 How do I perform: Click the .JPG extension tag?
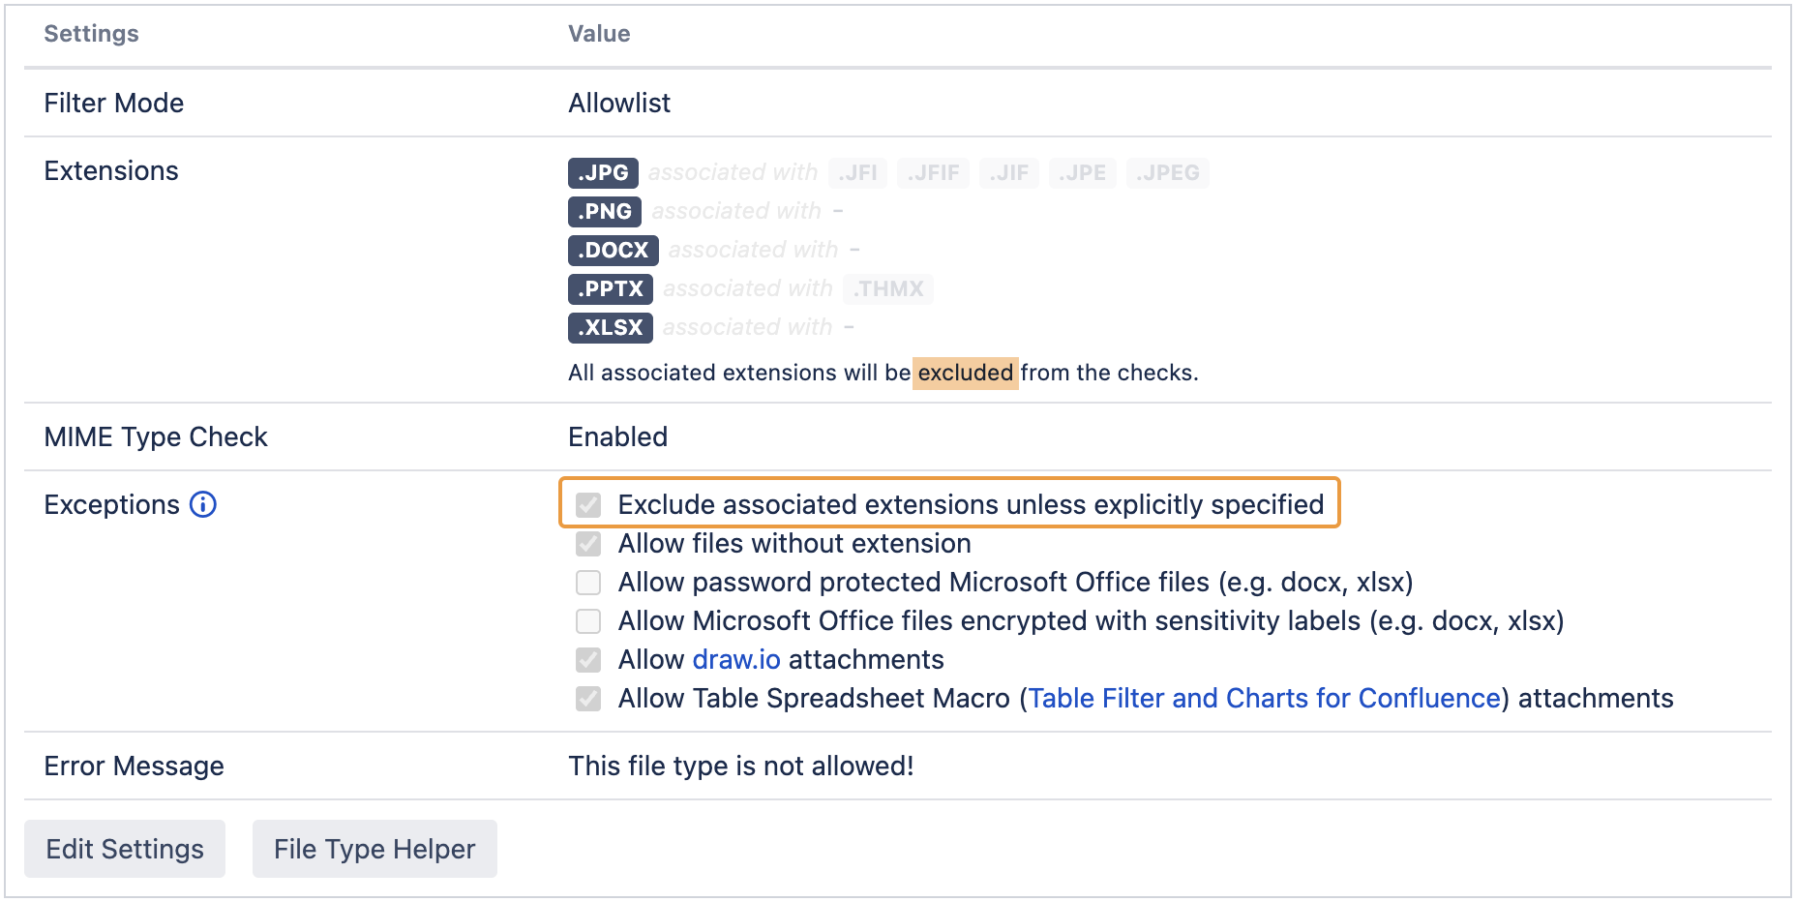(x=603, y=172)
